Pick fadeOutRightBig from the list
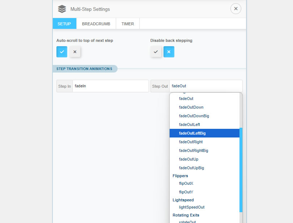 click(x=204, y=150)
